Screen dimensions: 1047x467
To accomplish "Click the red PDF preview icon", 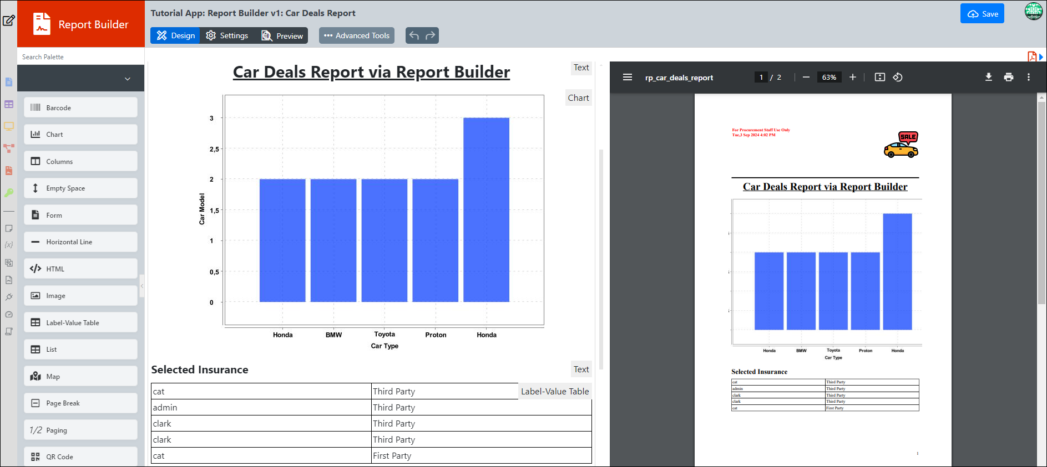I will coord(1032,57).
